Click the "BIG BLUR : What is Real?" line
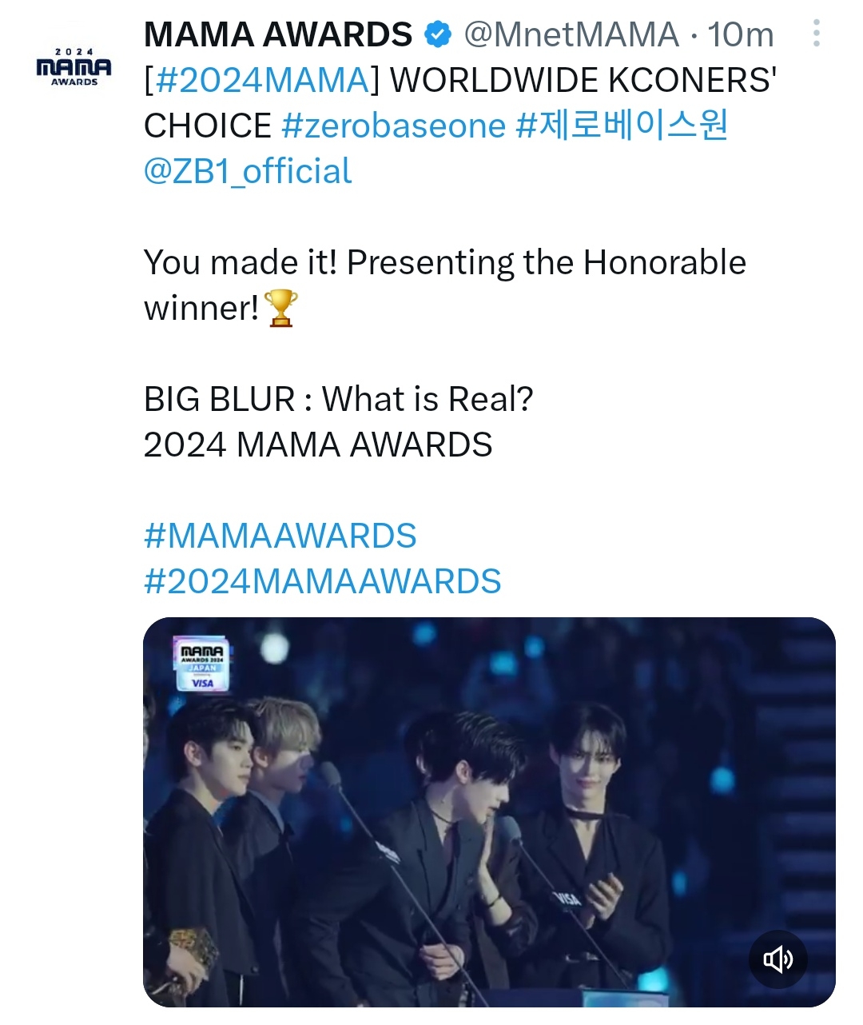Viewport: 863px width, 1025px height. (x=338, y=399)
